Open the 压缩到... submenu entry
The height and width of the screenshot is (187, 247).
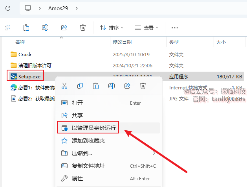point(109,153)
